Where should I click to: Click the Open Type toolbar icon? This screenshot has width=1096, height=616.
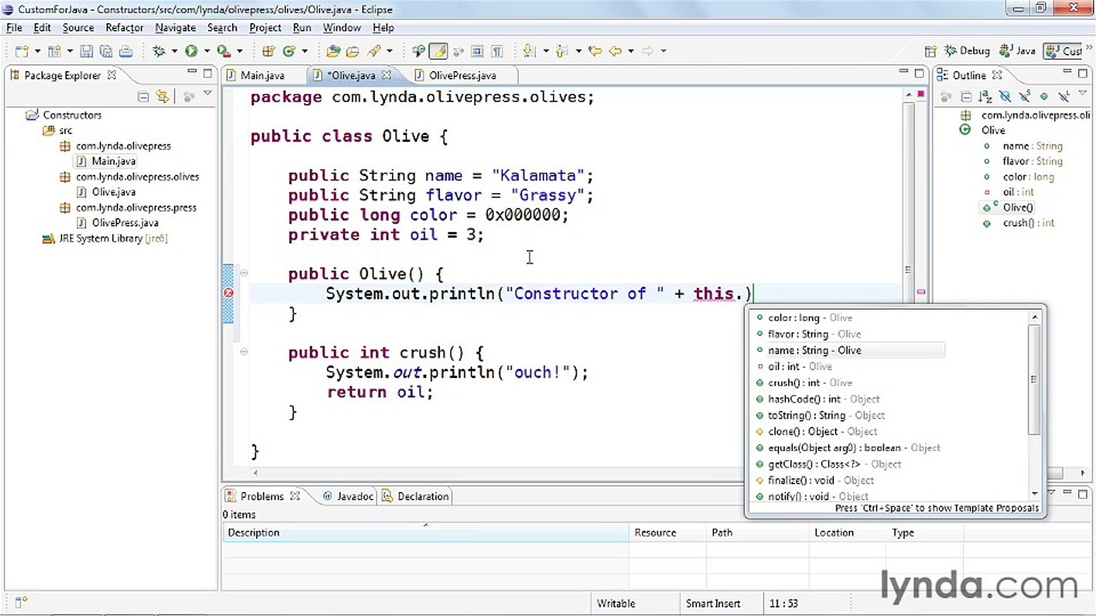333,51
